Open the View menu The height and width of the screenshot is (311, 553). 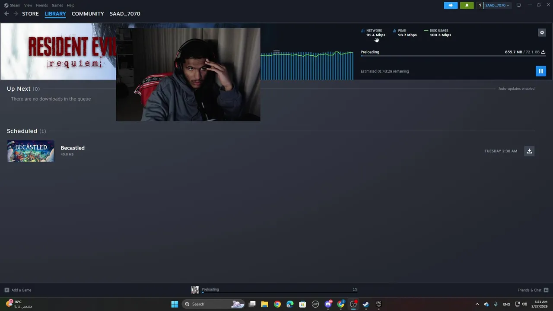(x=28, y=5)
